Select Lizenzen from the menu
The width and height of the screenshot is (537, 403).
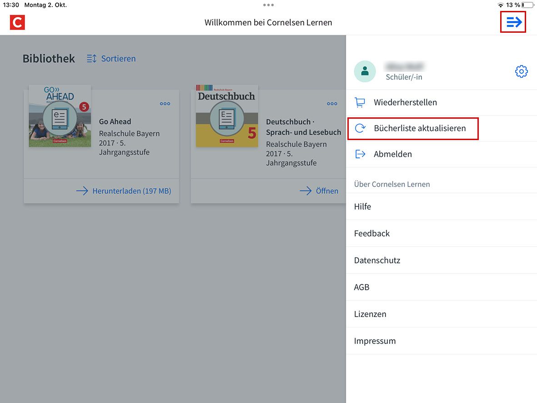coord(370,314)
